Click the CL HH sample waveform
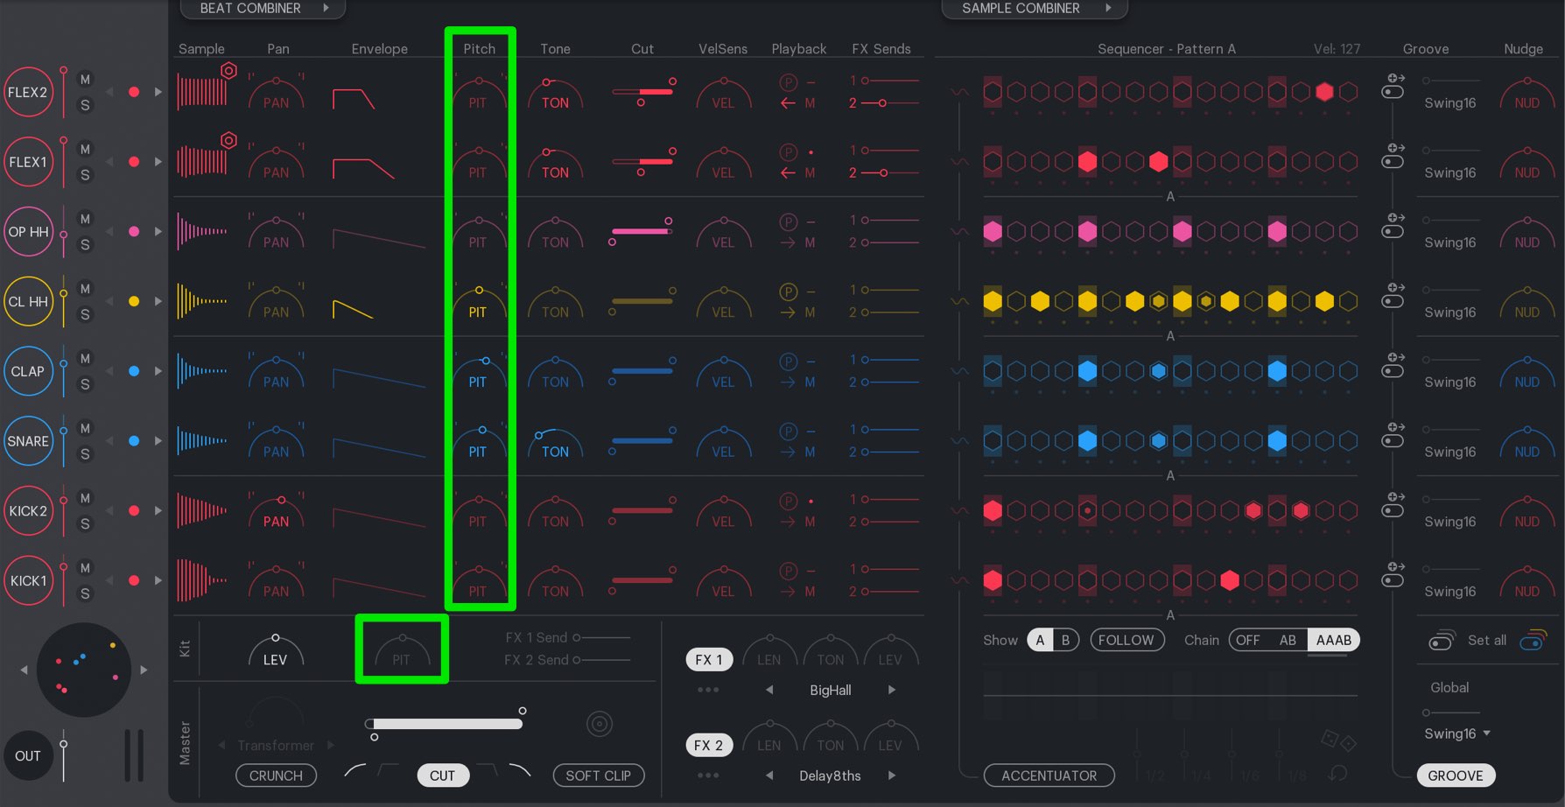Viewport: 1565px width, 807px height. click(x=202, y=301)
